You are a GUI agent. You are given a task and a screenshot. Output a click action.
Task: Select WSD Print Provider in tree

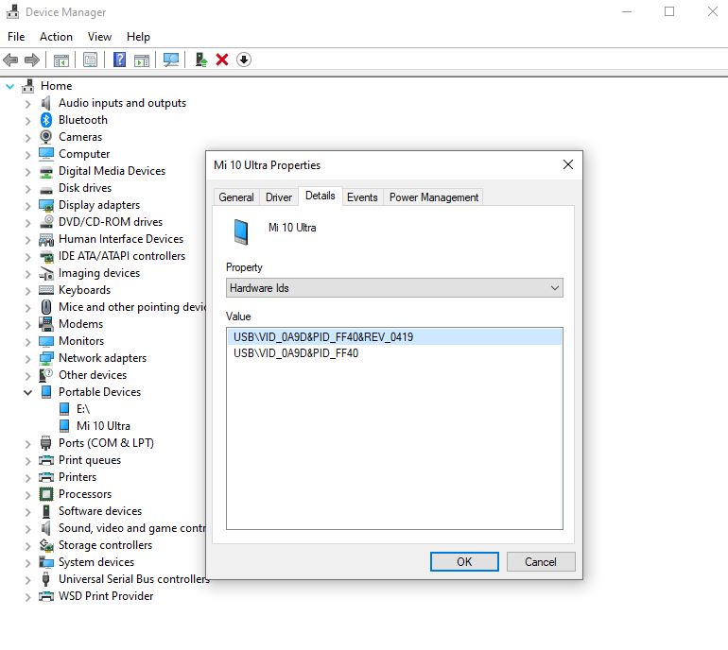(106, 596)
